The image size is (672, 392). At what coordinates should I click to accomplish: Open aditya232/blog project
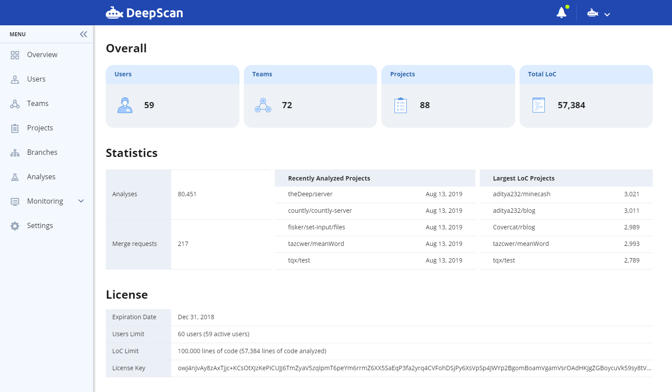point(514,211)
